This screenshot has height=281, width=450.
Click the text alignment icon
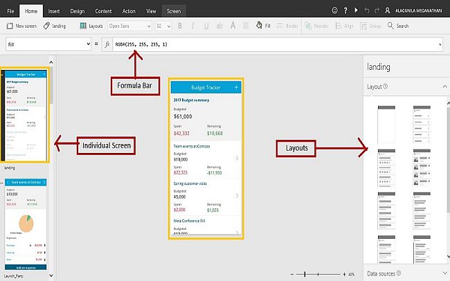(x=246, y=26)
